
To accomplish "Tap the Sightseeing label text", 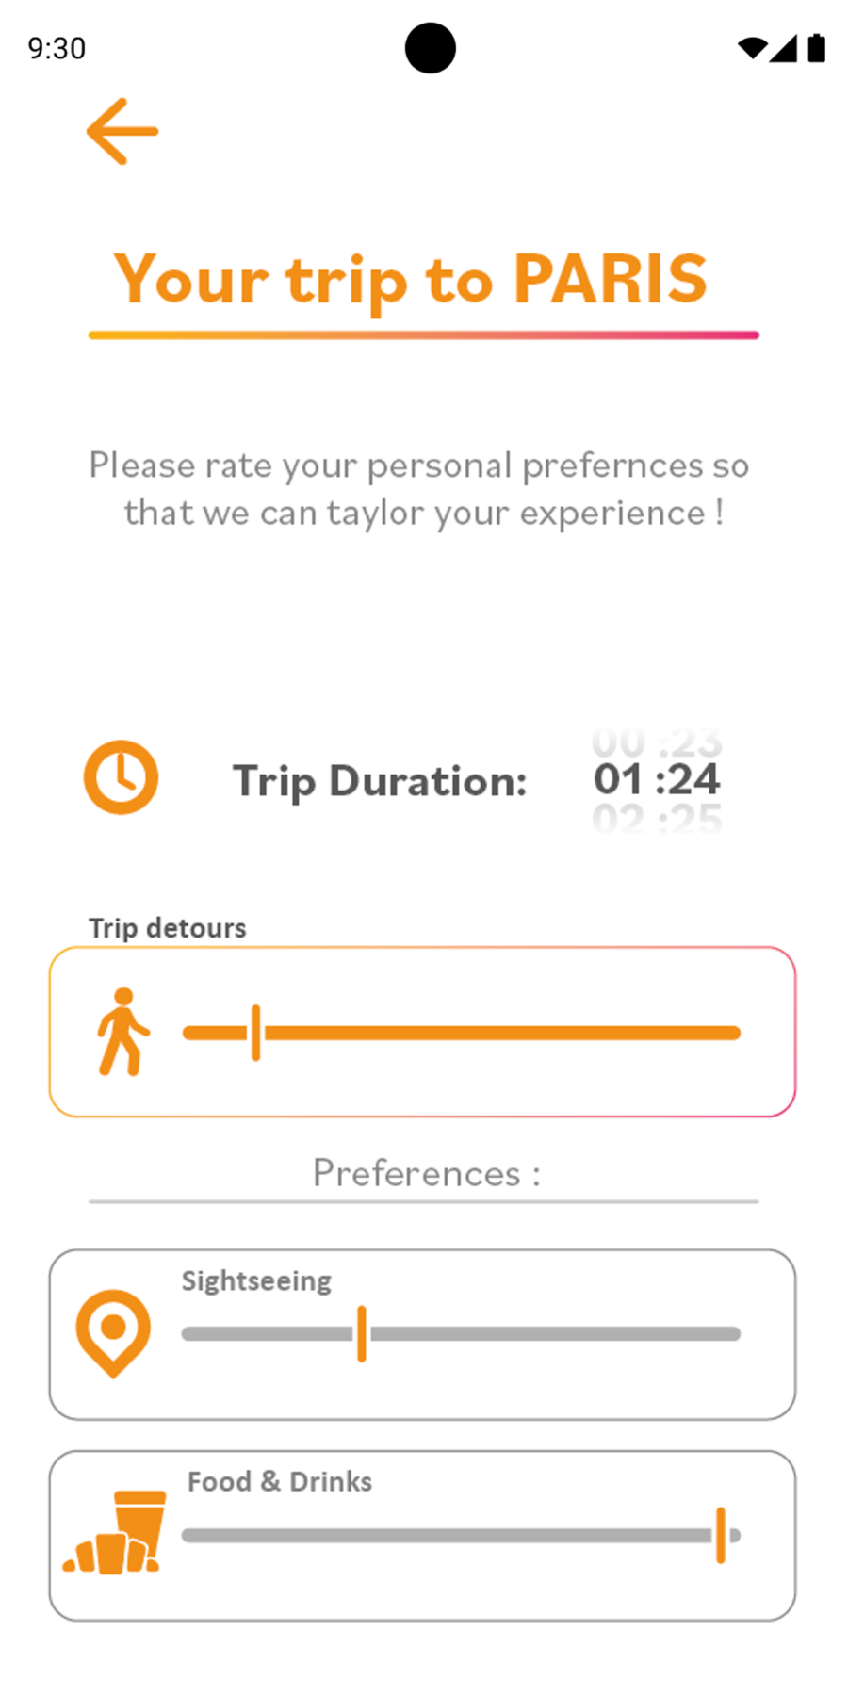I will click(x=256, y=1281).
